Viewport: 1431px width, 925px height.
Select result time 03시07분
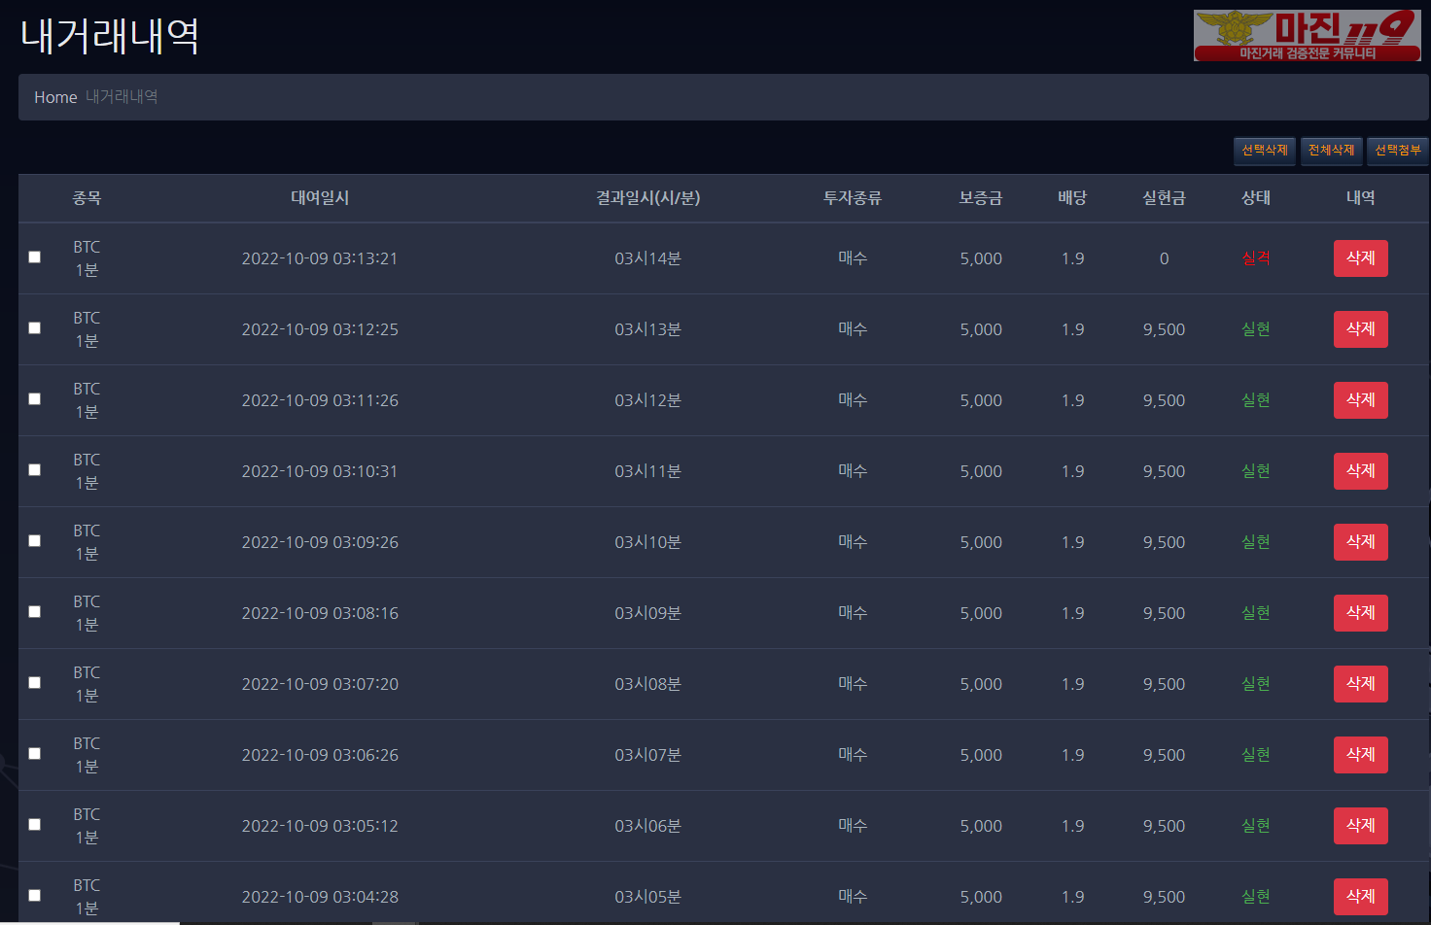647,755
